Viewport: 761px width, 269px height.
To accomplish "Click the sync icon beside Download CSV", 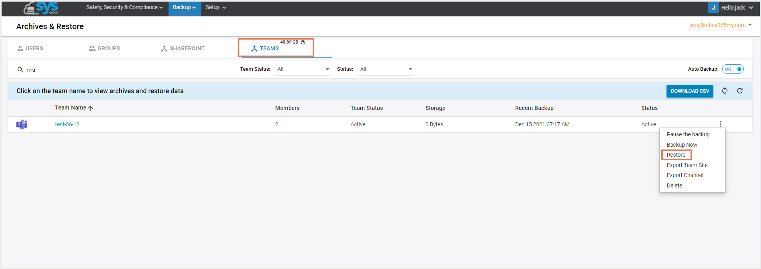I will pos(725,91).
